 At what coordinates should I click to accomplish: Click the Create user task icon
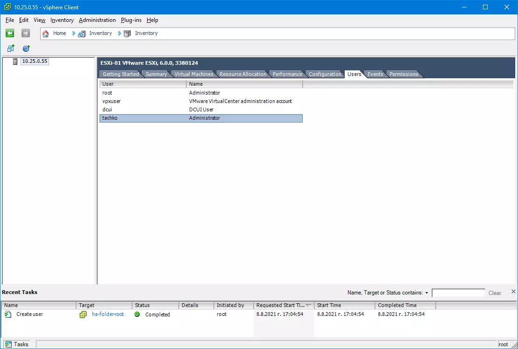pos(8,315)
